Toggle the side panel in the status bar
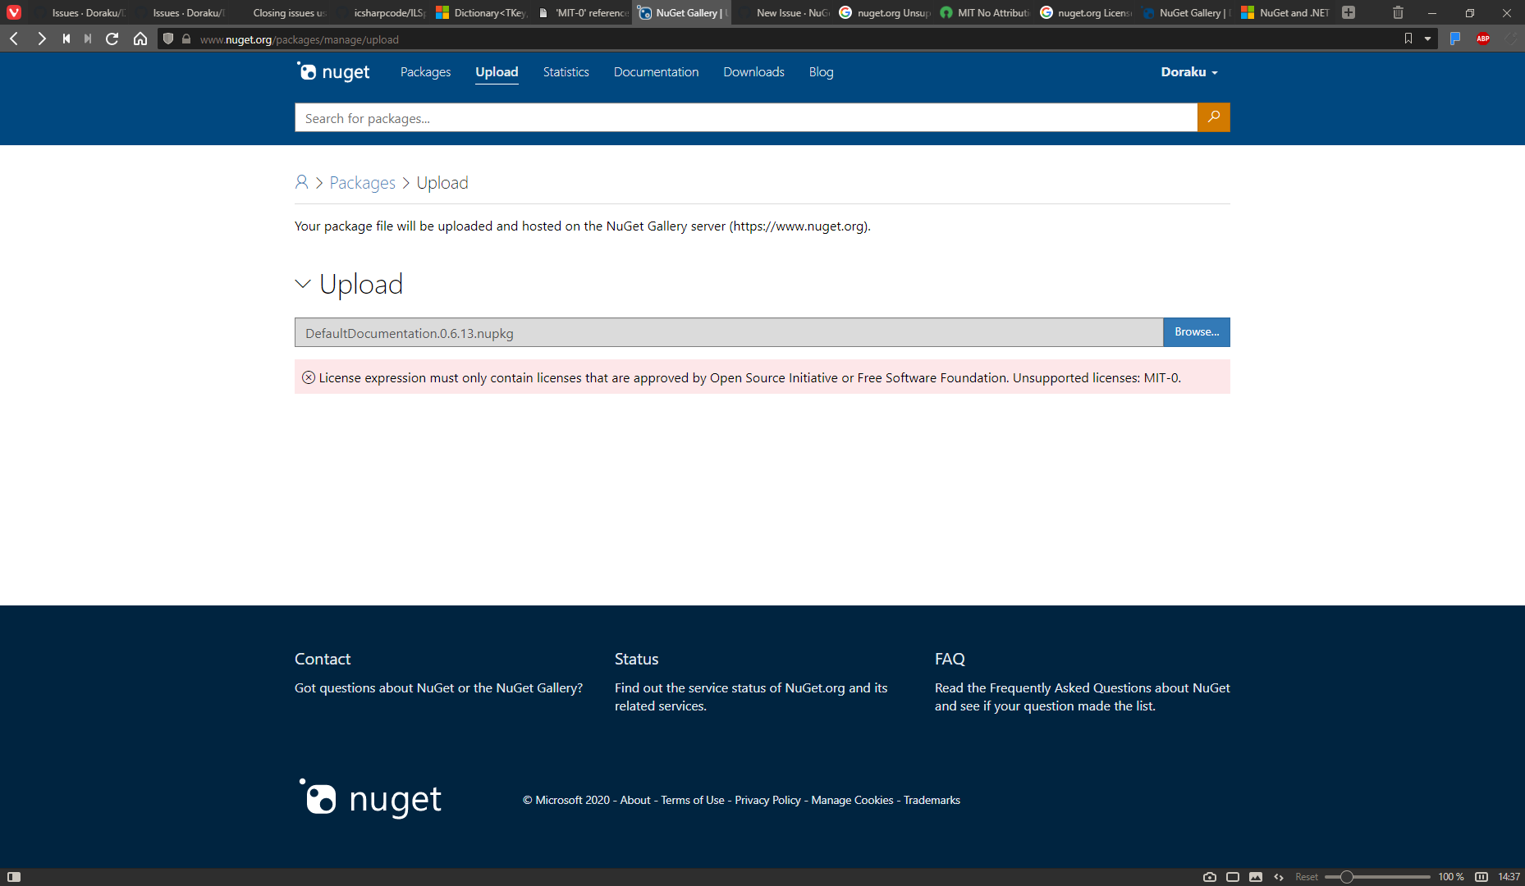This screenshot has height=886, width=1525. point(14,877)
